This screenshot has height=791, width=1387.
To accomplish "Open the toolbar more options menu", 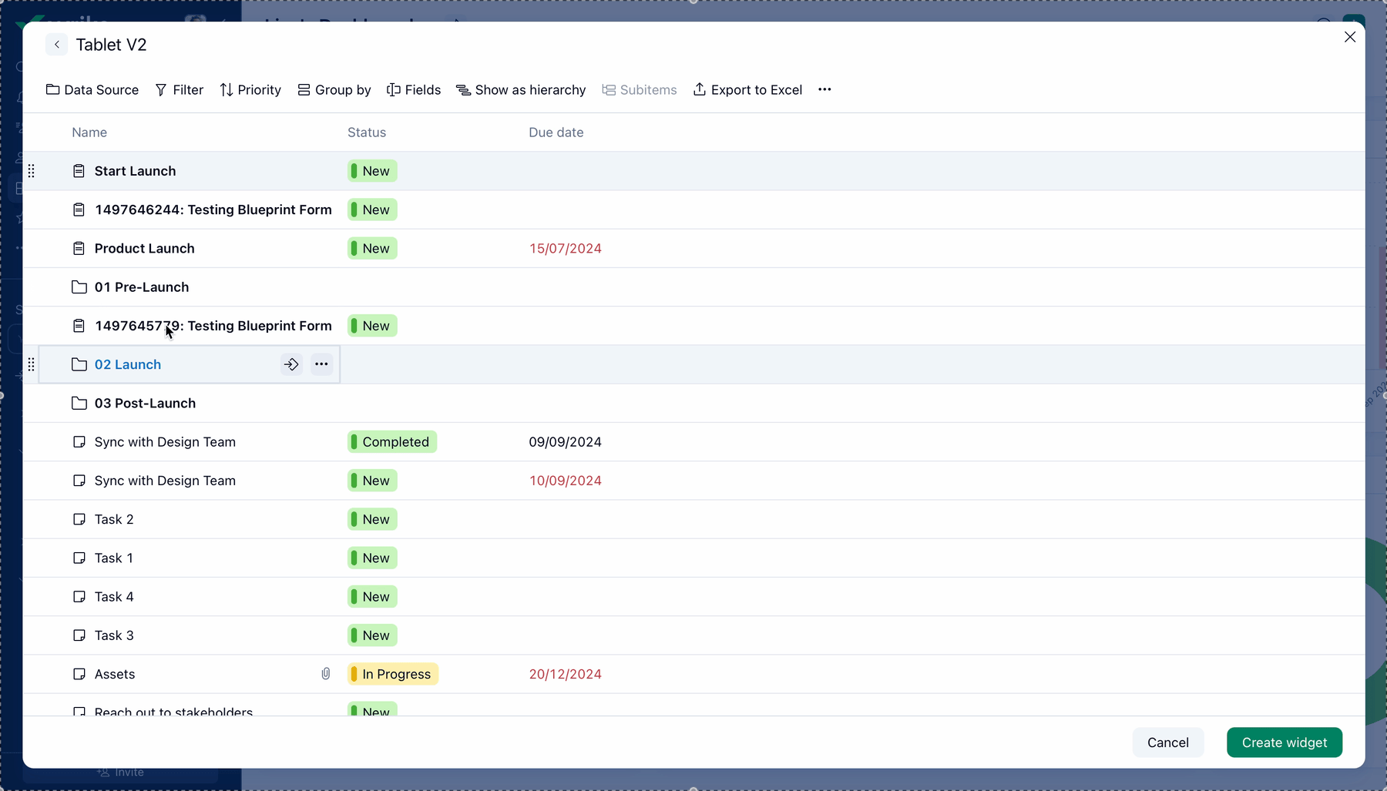I will pyautogui.click(x=824, y=89).
